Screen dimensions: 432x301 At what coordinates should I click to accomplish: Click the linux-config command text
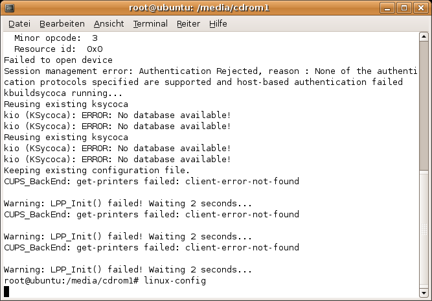tap(175, 280)
